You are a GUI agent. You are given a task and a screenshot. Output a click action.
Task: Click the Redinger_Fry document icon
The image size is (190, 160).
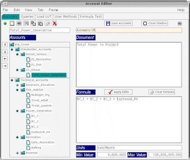tap(28, 95)
